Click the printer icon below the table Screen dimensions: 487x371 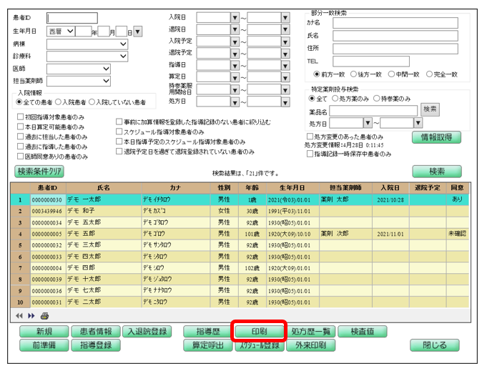pos(44,315)
